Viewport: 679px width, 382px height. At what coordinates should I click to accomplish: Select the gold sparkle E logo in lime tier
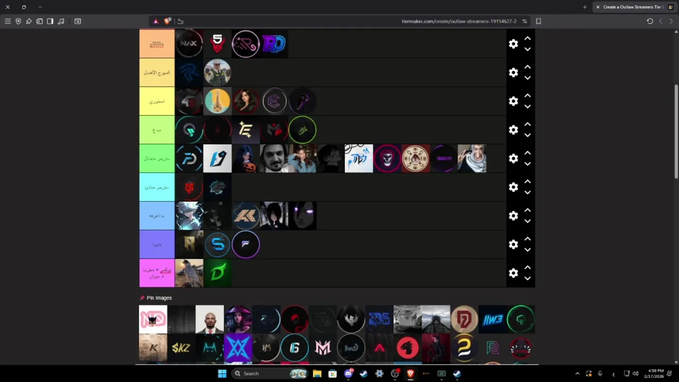coord(246,130)
